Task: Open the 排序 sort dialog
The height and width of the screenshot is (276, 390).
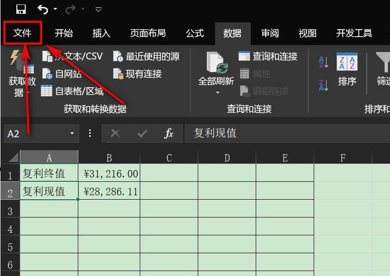Action: pyautogui.click(x=347, y=69)
